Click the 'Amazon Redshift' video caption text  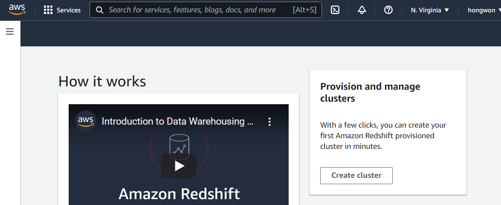179,194
